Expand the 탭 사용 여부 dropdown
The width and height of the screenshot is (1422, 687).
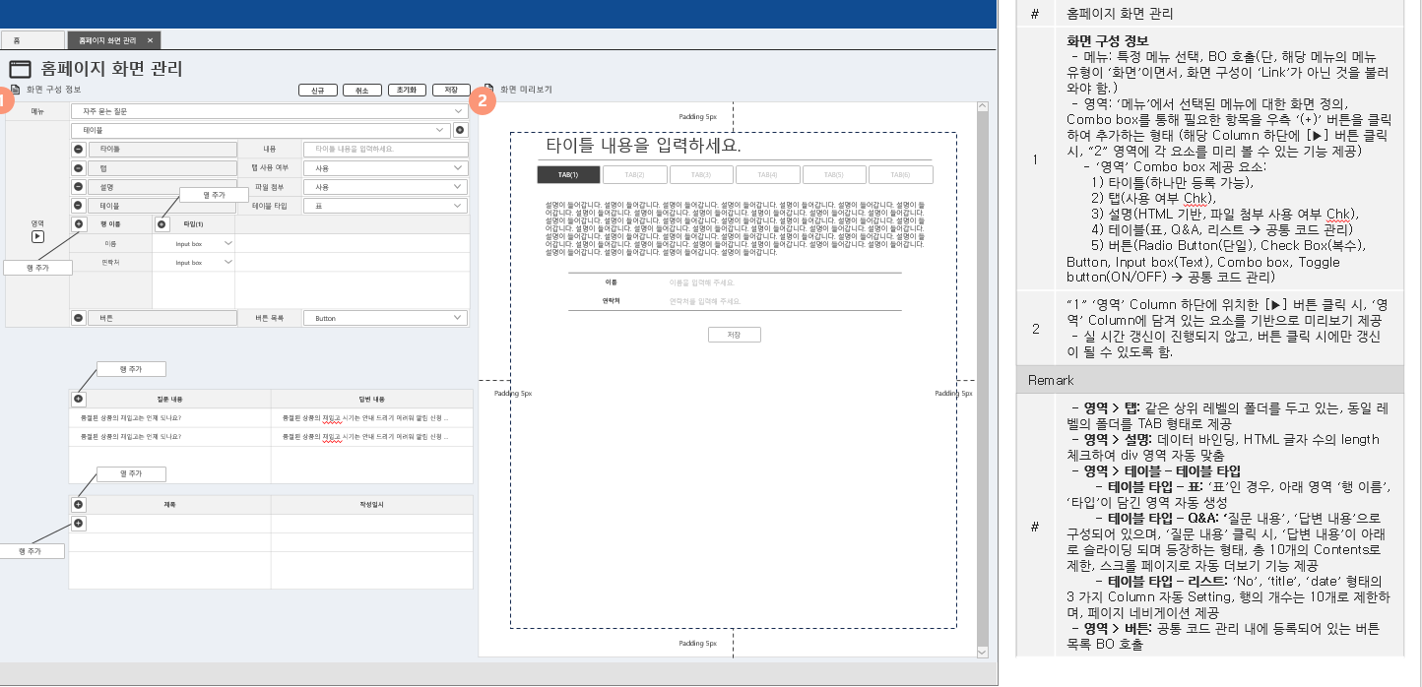pyautogui.click(x=385, y=168)
